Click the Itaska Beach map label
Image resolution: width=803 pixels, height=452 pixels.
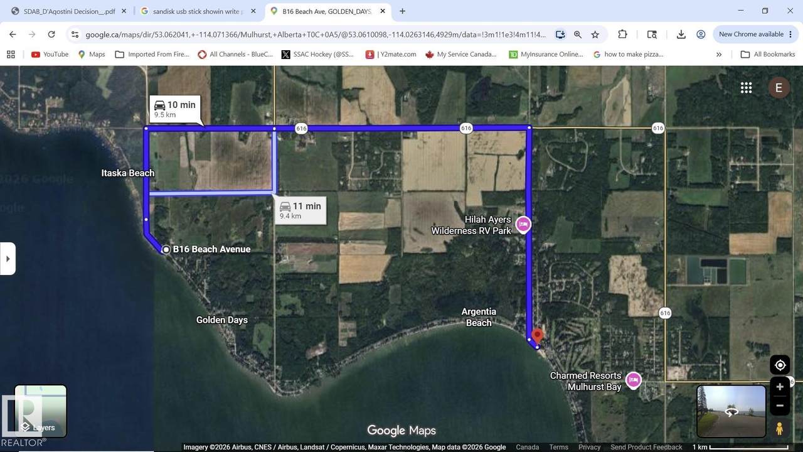coord(128,173)
